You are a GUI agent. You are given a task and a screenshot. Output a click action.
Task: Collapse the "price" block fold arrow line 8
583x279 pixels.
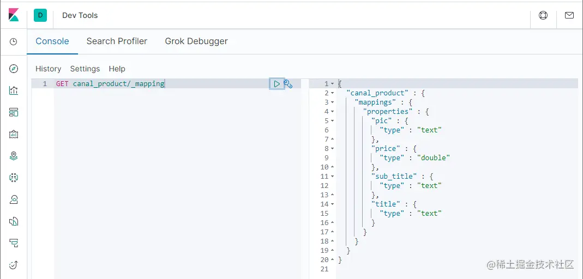pos(332,149)
